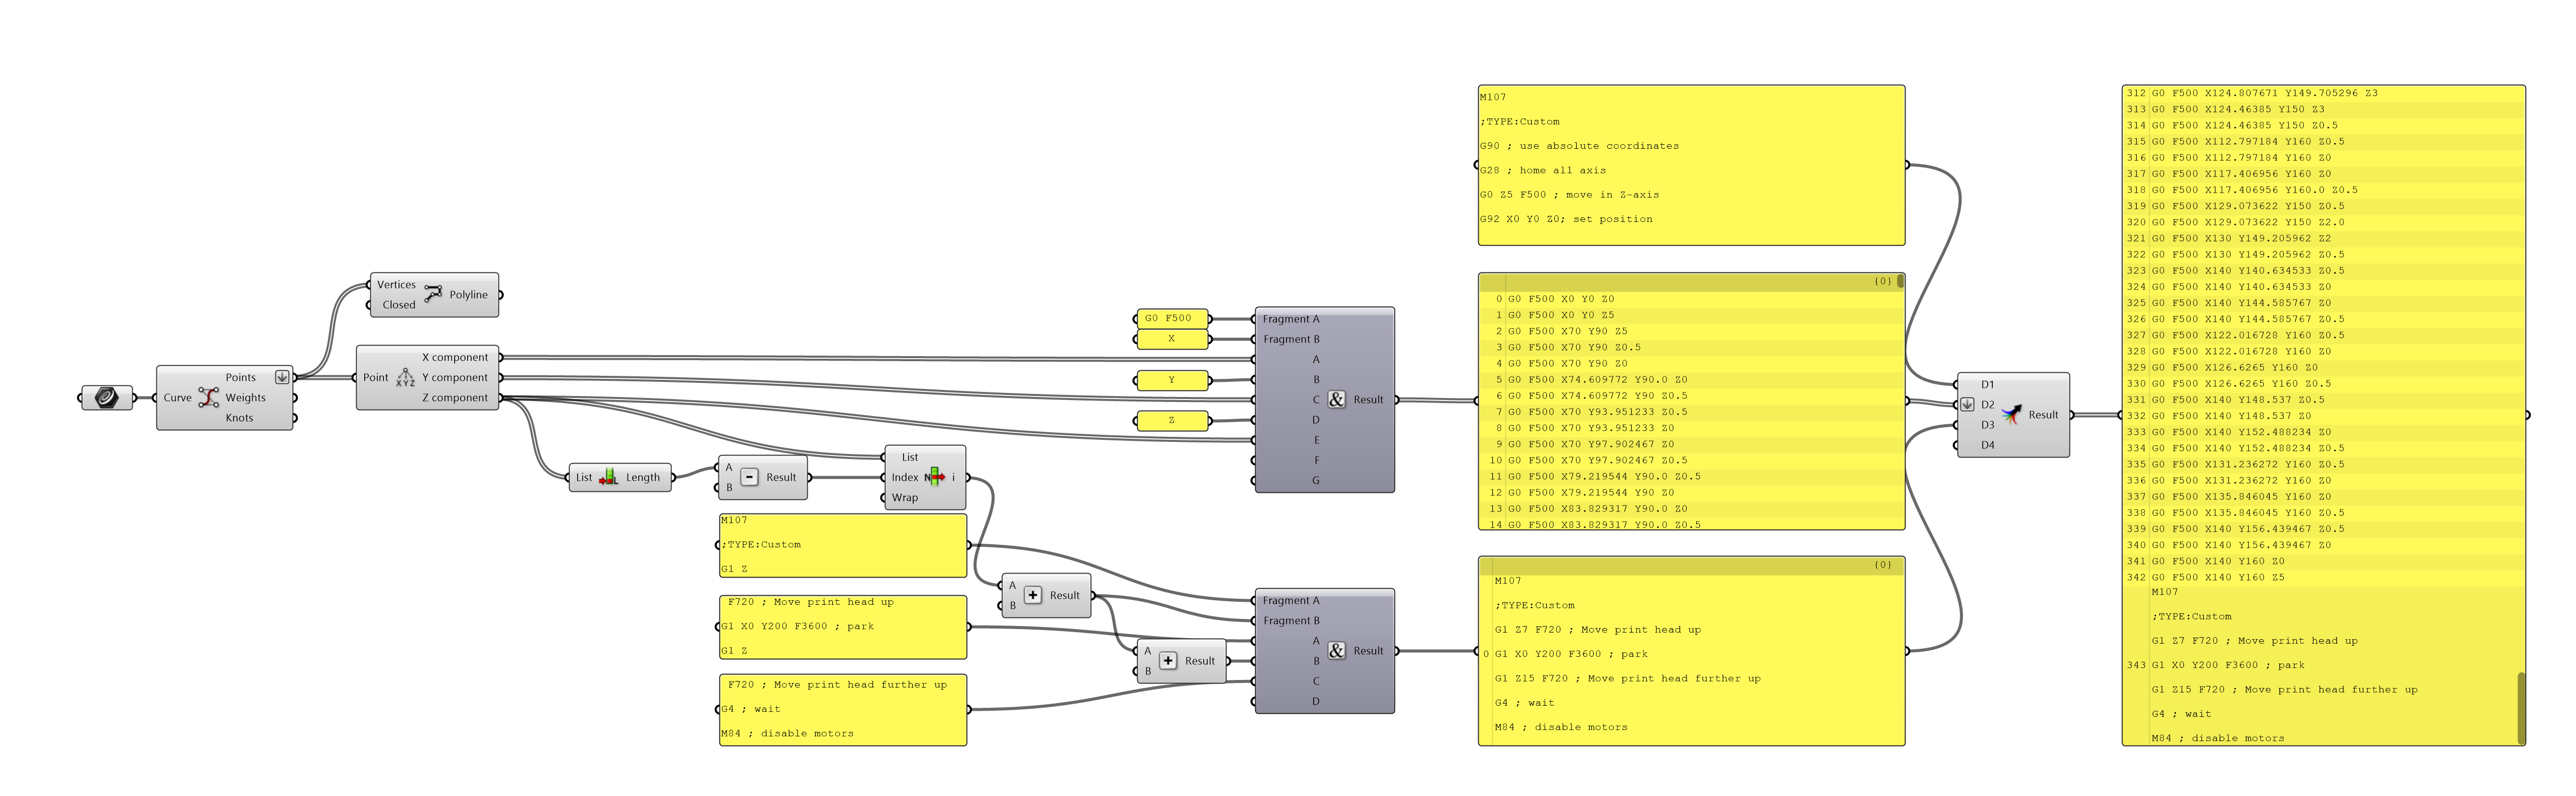Select the Curve parameter hexagon icon
This screenshot has height=796, width=2576.
pos(106,398)
